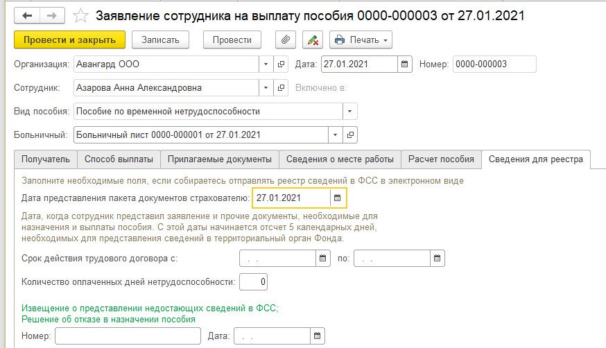Expand the Сотрудник dropdown list
Image resolution: width=606 pixels, height=348 pixels.
pos(266,88)
